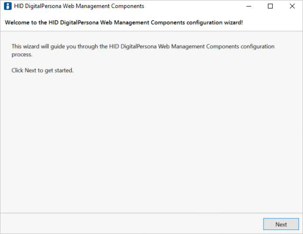Screen dimensions: 303x234
Task: Click blank white header area right of heading
Action: [271, 22]
